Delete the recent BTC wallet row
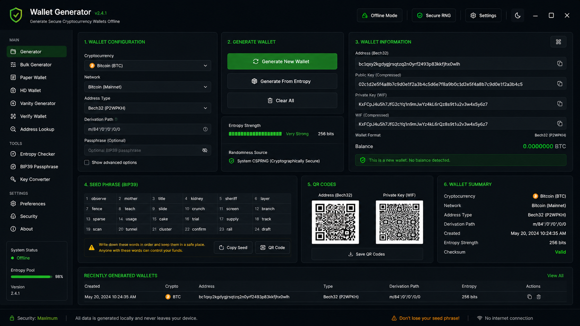Screen dimensions: 580x326 539,297
